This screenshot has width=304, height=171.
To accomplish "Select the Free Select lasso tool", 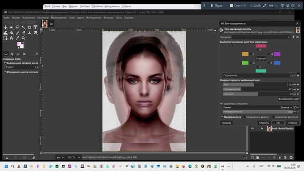I will 18,28.
